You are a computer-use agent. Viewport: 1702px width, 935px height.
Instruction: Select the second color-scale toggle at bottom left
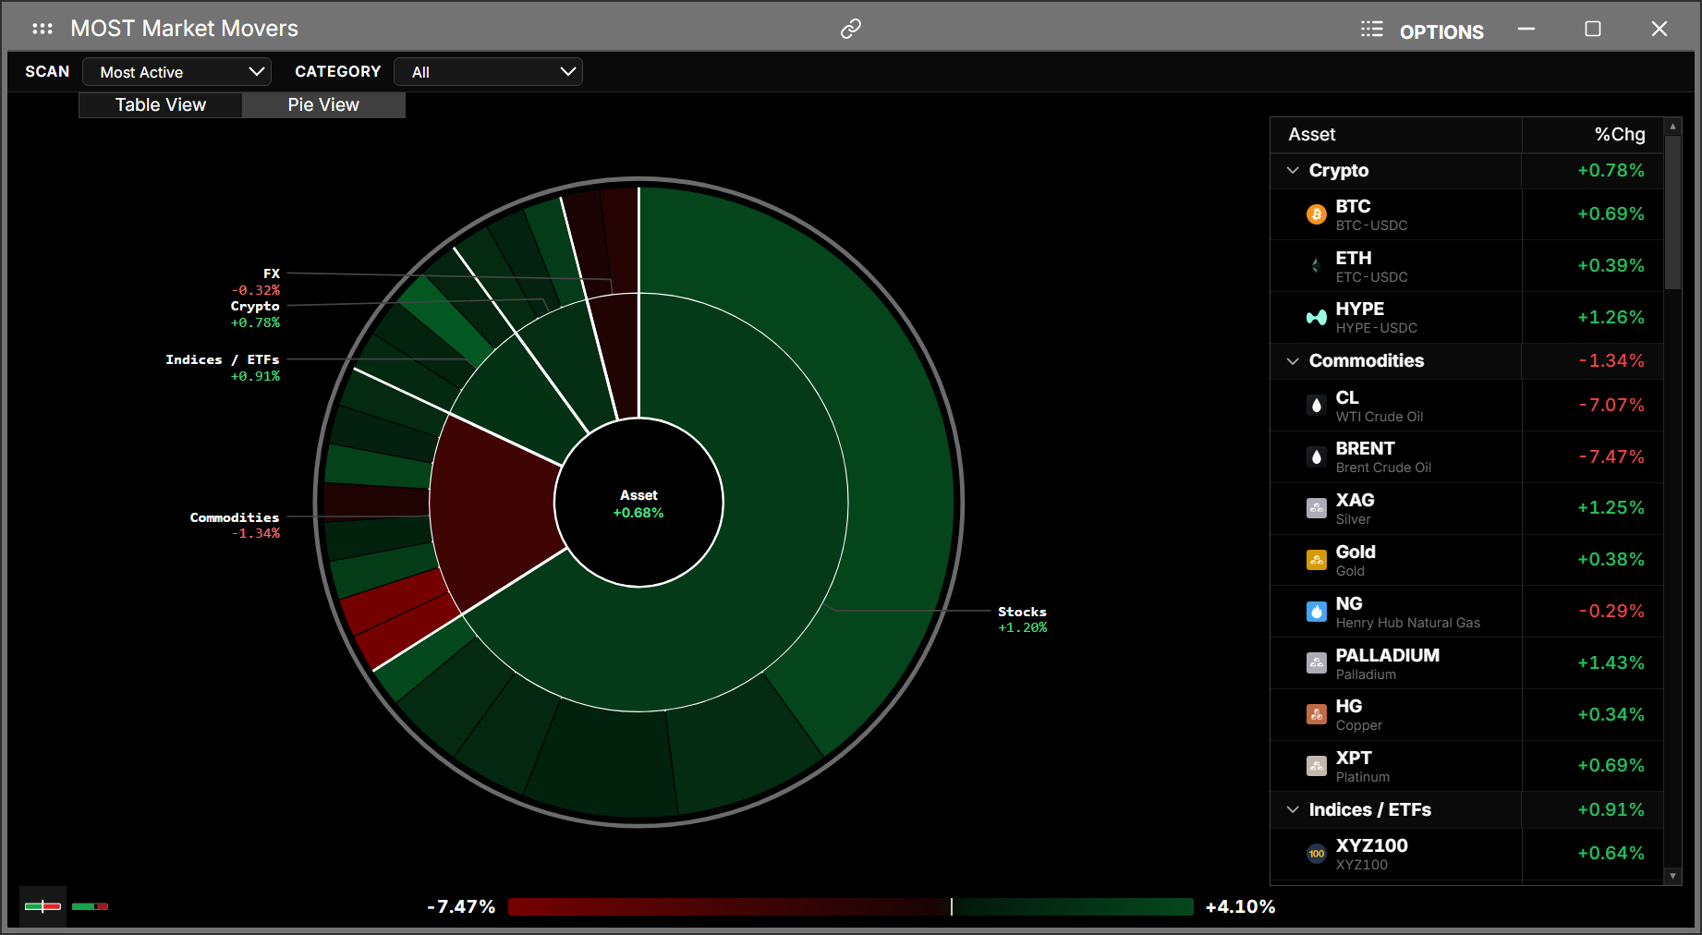coord(90,906)
